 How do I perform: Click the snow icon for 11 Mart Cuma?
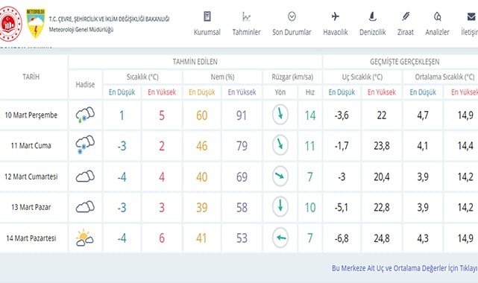(x=85, y=145)
